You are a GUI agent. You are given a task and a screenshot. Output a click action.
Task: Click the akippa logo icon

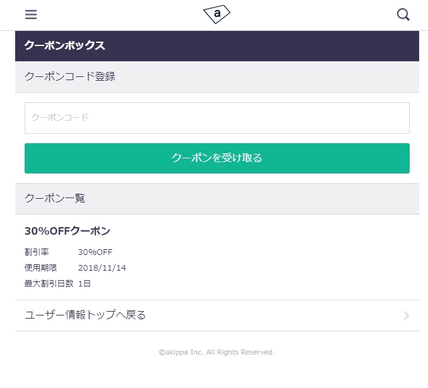(217, 14)
